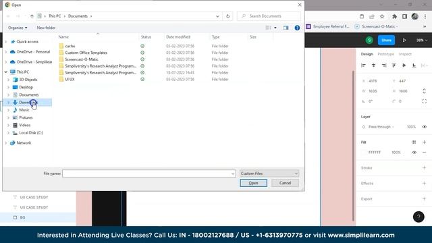Viewport: 432px width, 243px height.
Task: Refresh the Documents folder listing
Action: tap(228, 16)
